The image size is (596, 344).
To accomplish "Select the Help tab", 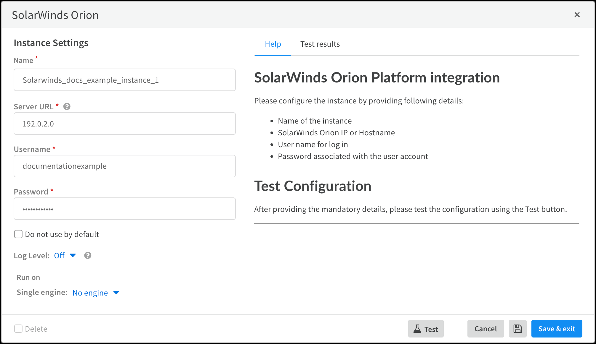I will coord(273,44).
